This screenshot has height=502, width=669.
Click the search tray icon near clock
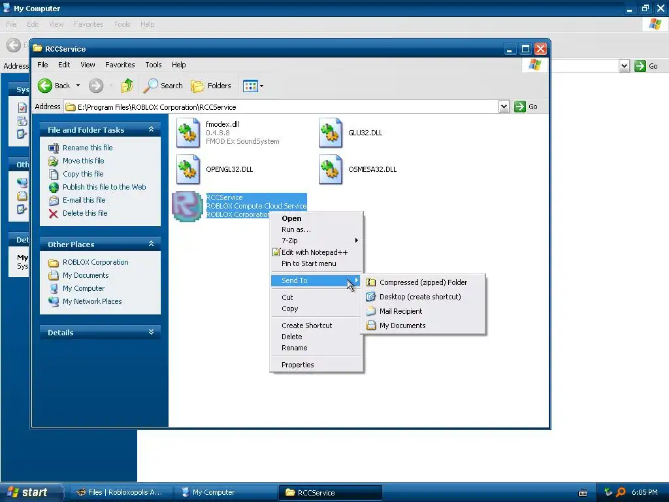621,492
